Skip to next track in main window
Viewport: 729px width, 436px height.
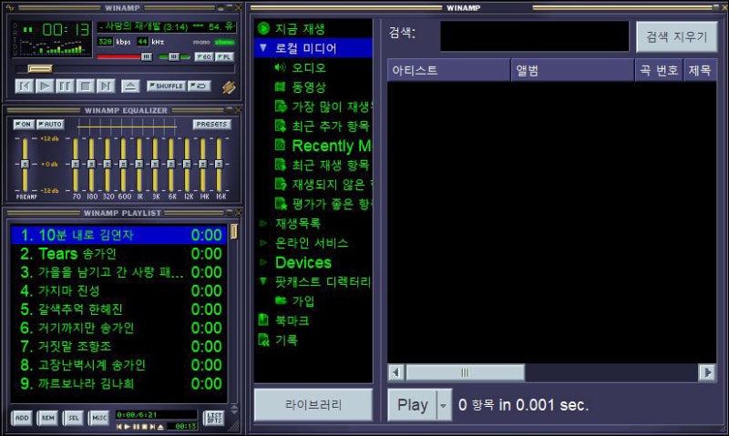click(106, 86)
